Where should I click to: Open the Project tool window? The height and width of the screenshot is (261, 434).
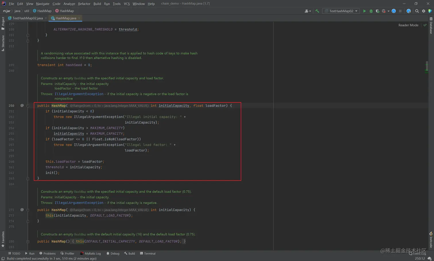click(3, 23)
